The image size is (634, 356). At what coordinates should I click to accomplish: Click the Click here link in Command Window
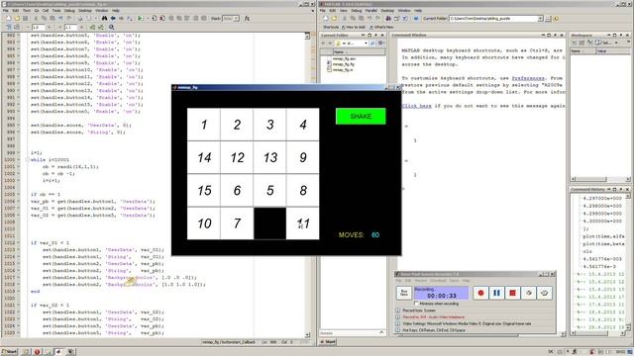tap(416, 106)
